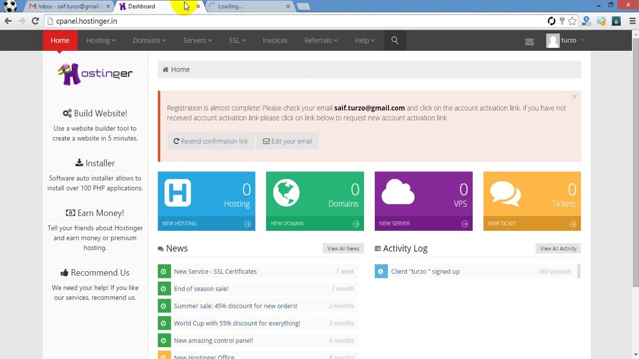Dismiss the registration alert with X
The image size is (639, 359).
[574, 96]
